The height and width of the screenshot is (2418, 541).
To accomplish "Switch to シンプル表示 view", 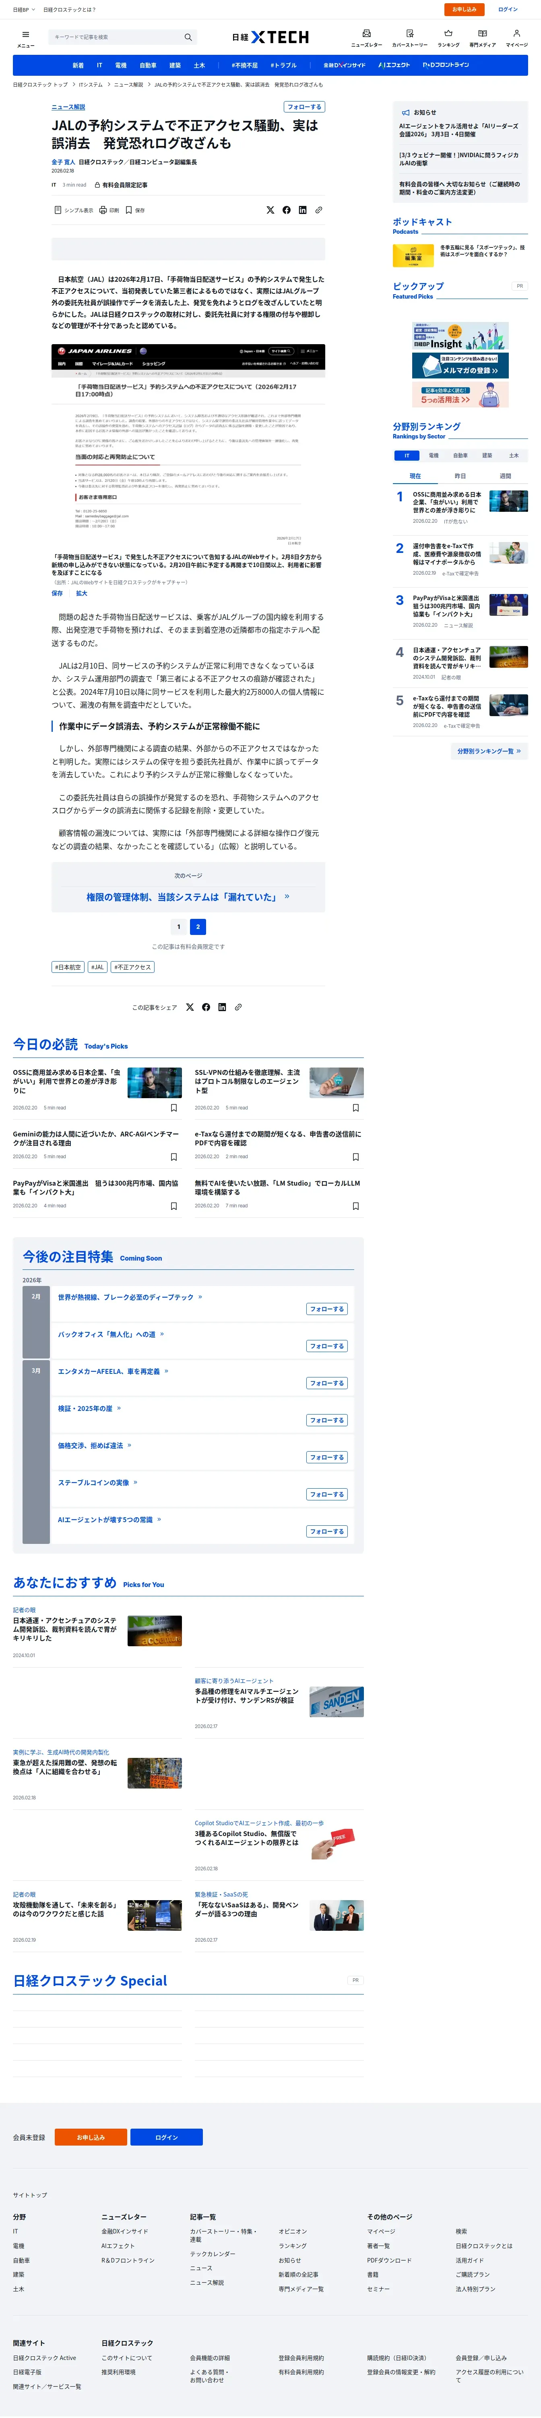I will click(74, 210).
